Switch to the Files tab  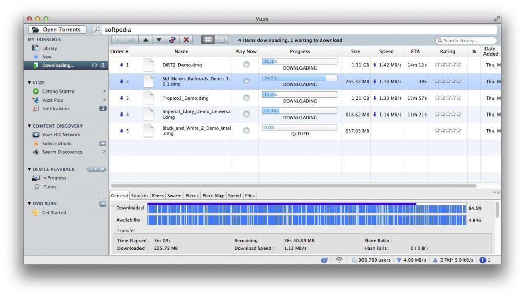pos(250,196)
